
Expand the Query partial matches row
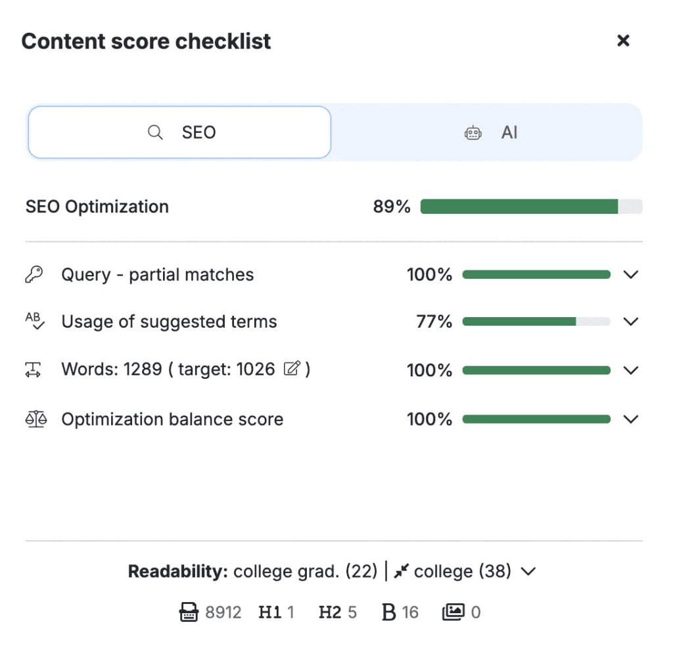click(x=631, y=274)
